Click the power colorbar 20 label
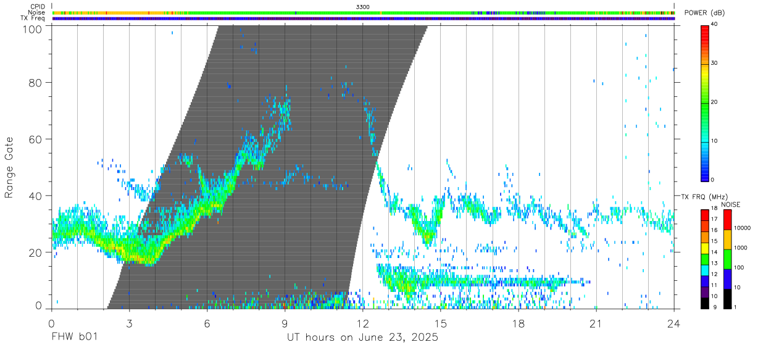The height and width of the screenshot is (350, 758). [x=714, y=102]
